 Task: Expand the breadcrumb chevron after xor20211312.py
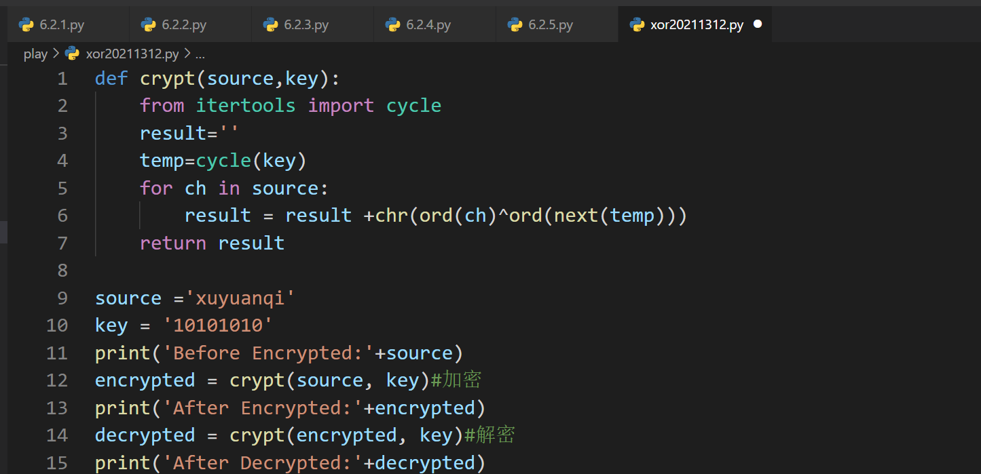tap(187, 54)
